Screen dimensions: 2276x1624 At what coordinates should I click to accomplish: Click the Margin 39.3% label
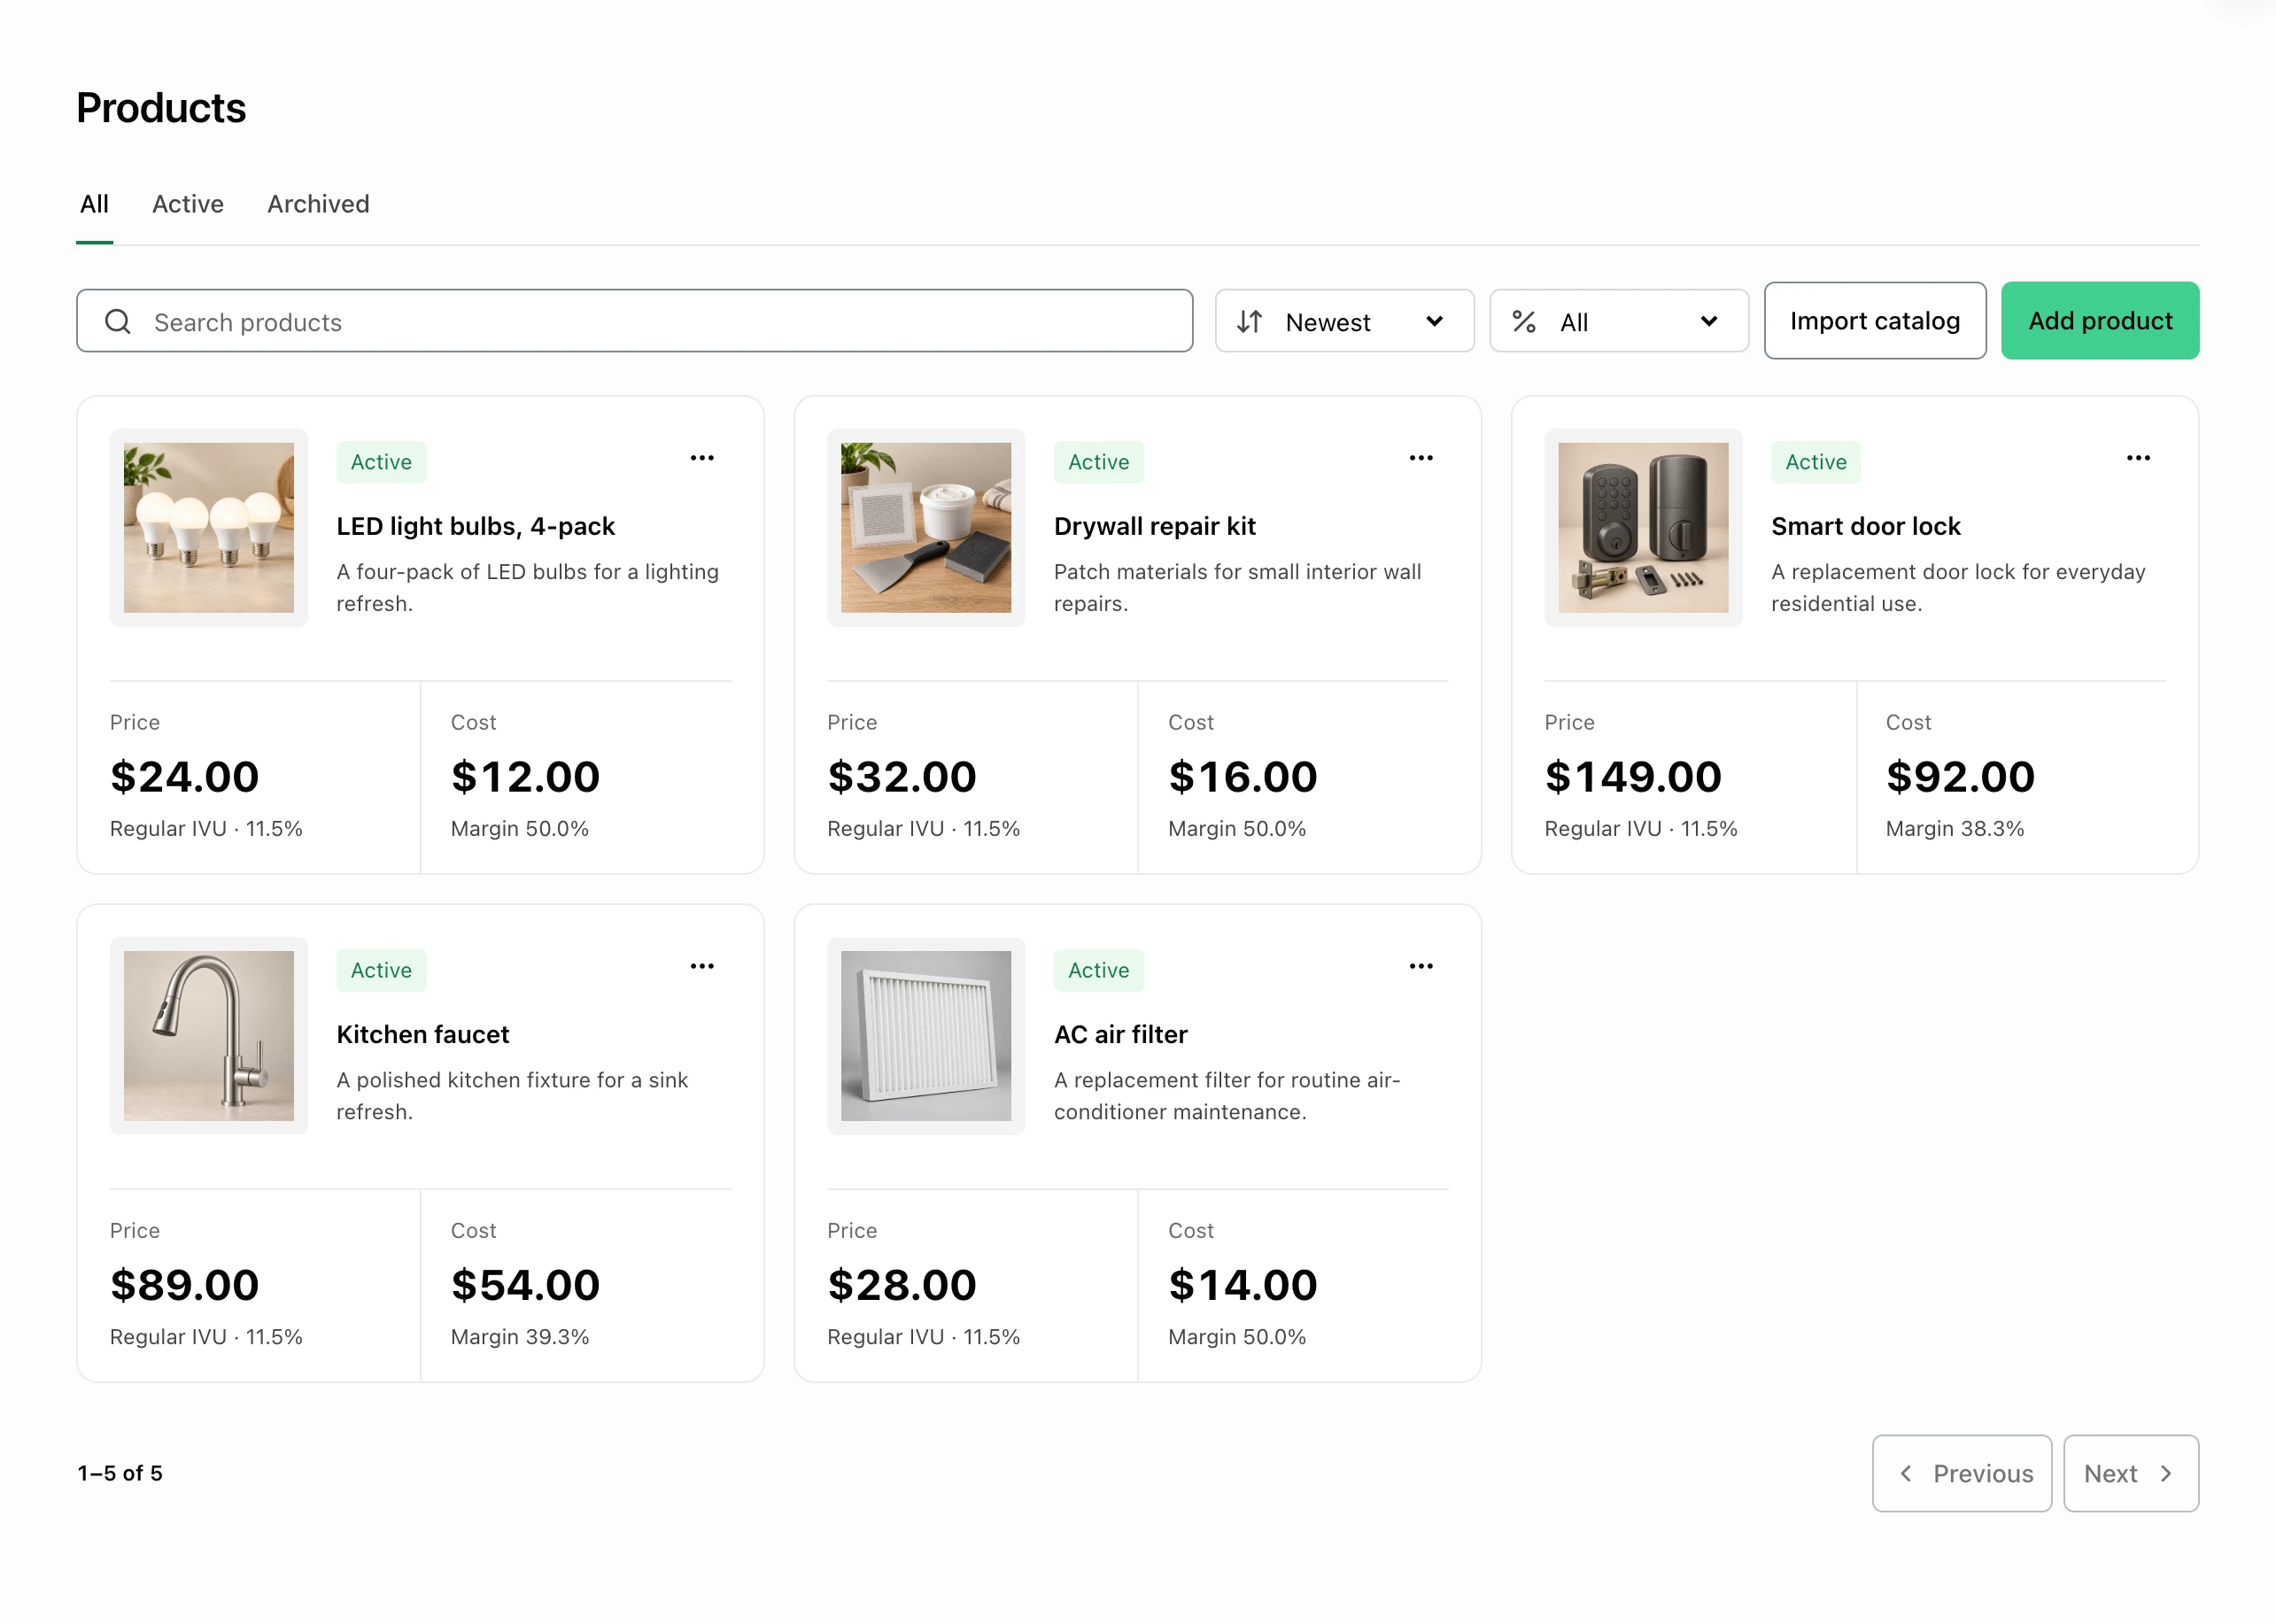519,1337
